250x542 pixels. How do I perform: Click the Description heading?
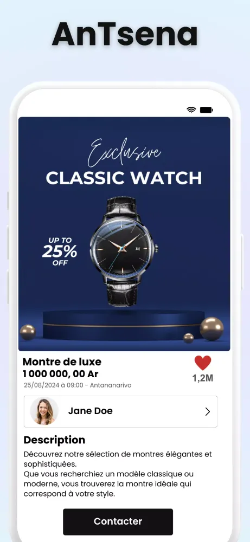54,440
